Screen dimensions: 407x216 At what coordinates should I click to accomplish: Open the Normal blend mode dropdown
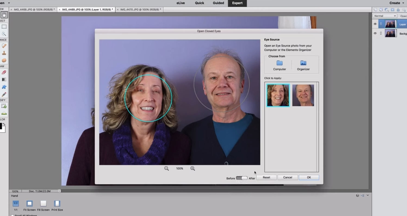[385, 16]
